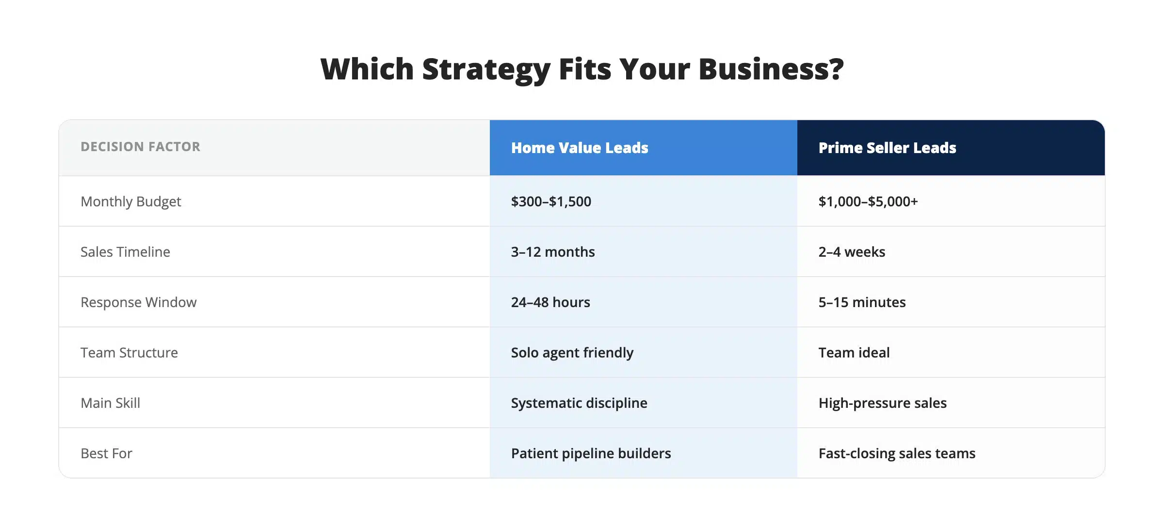Screen dimensions: 1164x527
Task: Click the Prime Seller Leads column header
Action: (951, 148)
